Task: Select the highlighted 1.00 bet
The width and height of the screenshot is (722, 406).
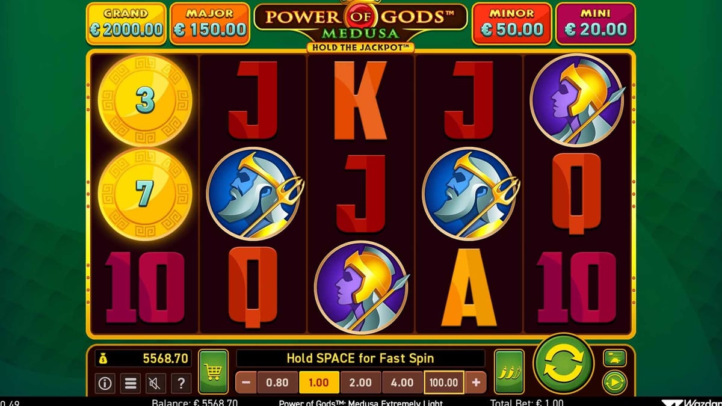Action: coord(319,382)
